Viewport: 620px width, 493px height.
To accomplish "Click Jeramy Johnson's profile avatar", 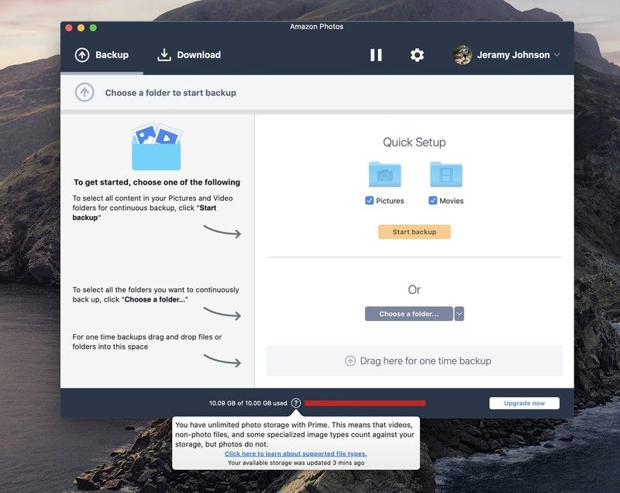I will coord(462,55).
